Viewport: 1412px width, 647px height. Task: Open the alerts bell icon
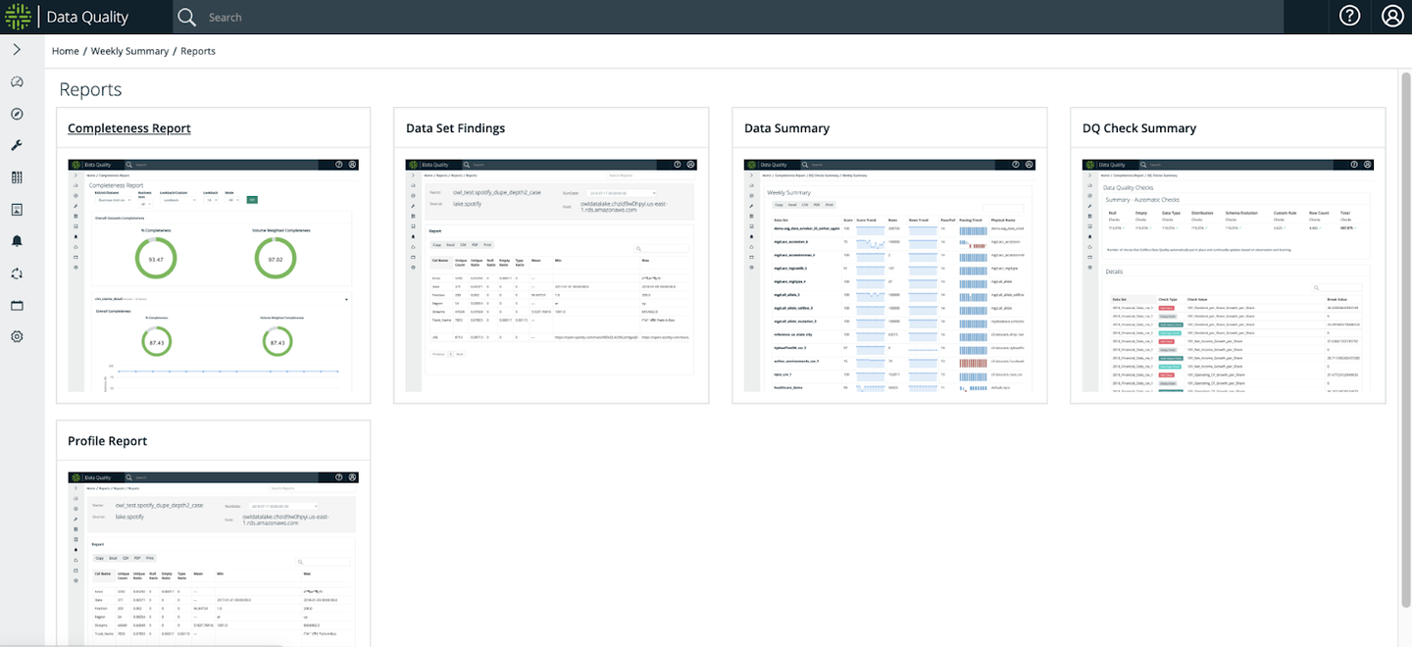click(17, 241)
